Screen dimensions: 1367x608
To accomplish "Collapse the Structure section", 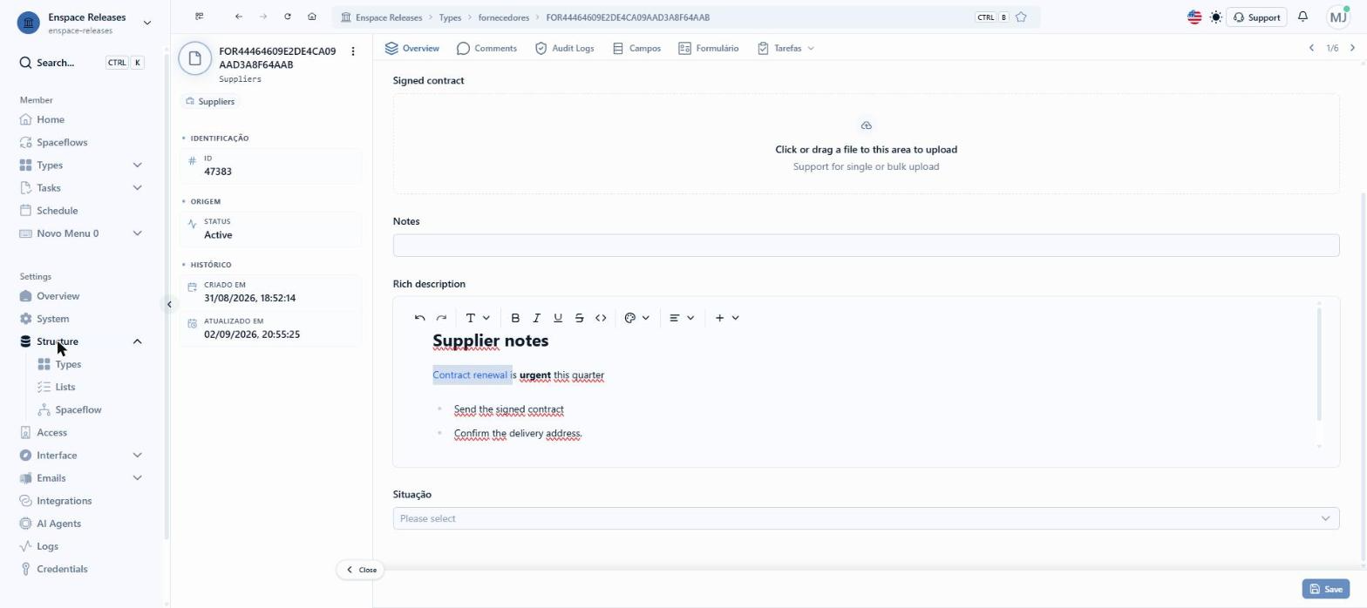I will click(82, 341).
